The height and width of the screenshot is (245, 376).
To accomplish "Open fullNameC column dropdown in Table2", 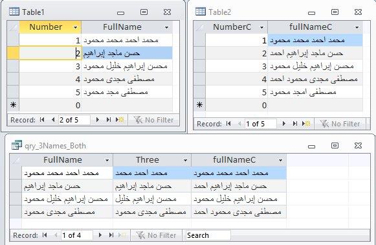I will pyautogui.click(x=357, y=27).
